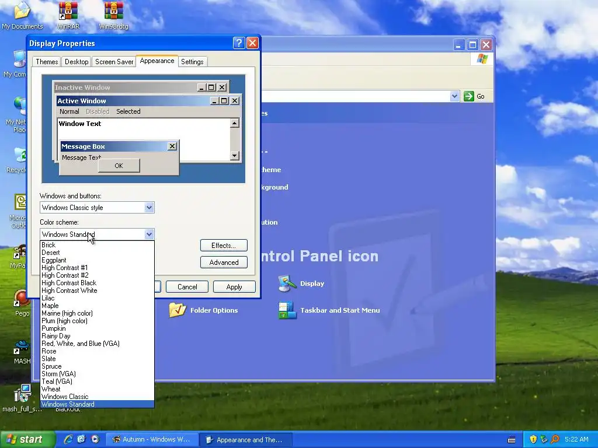Click the Folder Options icon
598x448 pixels.
pos(178,310)
